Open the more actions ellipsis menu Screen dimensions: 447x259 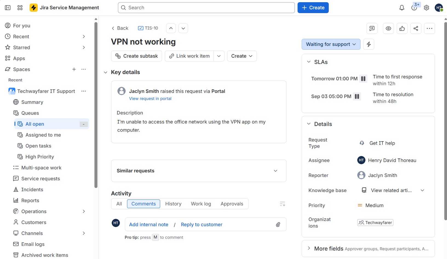pyautogui.click(x=429, y=28)
